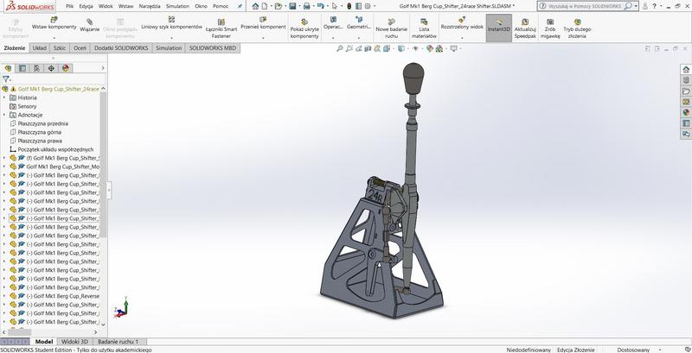Click the Select cursor tool
Screen dimensions: 692x353
click(x=335, y=6)
